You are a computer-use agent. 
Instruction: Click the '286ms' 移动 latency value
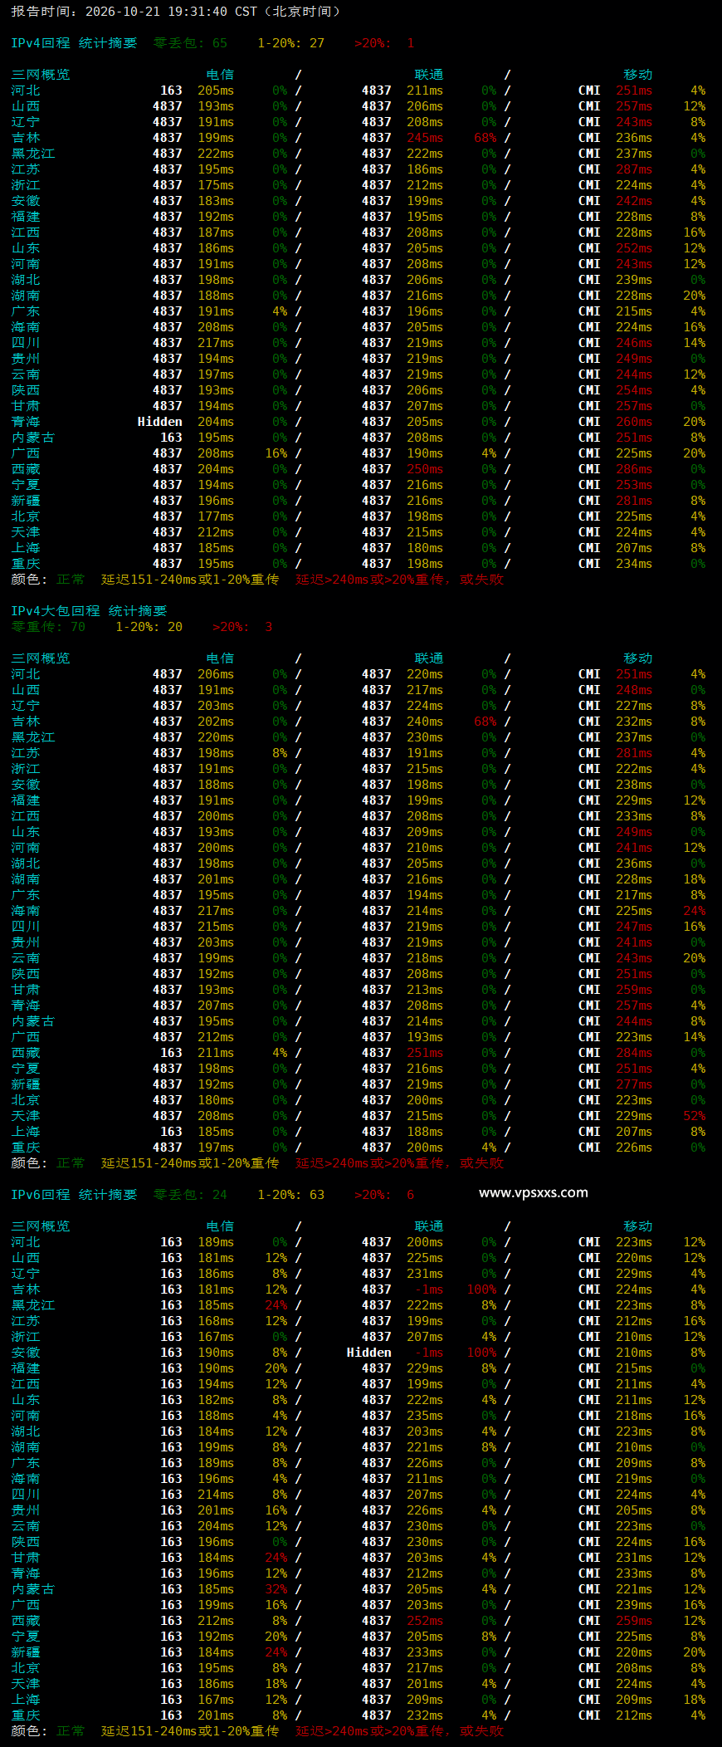pyautogui.click(x=634, y=469)
